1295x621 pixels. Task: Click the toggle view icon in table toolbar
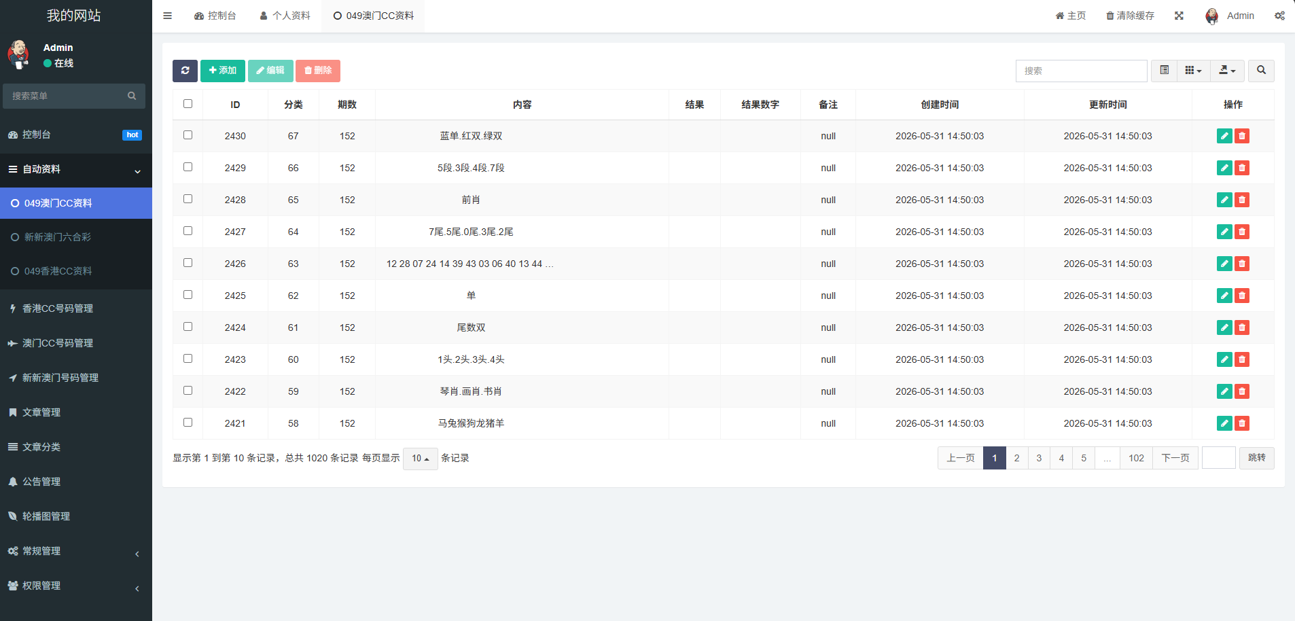point(1164,71)
